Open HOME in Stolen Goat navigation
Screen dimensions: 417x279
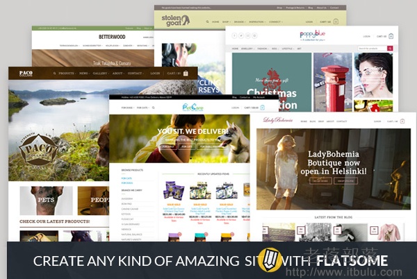coord(215,22)
